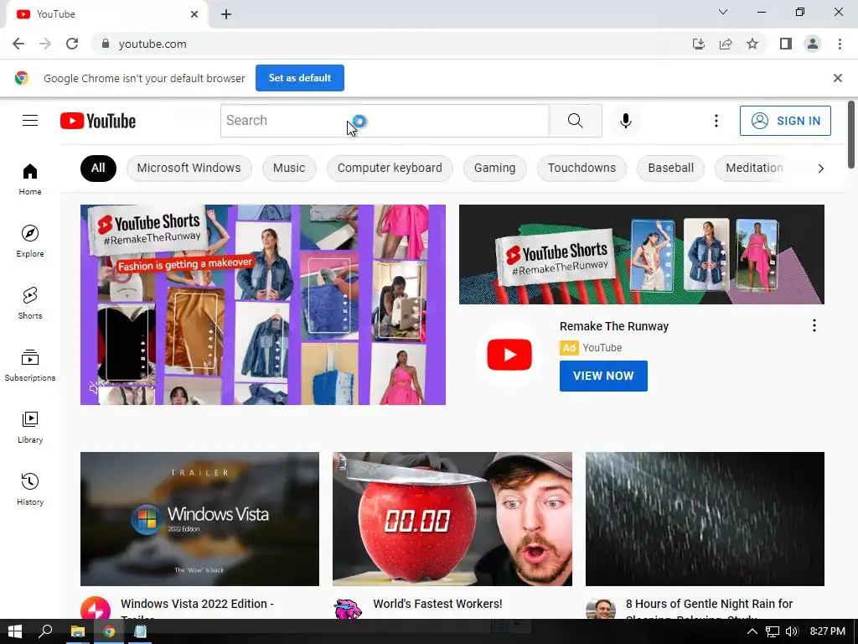Open Remake The Runway title link

click(614, 326)
